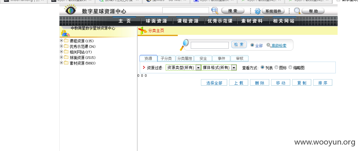Click the large magnifier icon by 检索 field

[184, 45]
